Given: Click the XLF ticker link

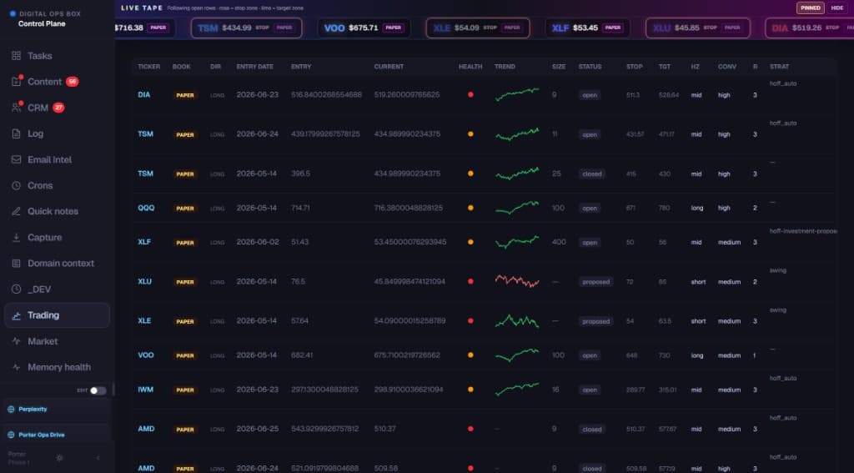Looking at the screenshot, I should pyautogui.click(x=144, y=242).
